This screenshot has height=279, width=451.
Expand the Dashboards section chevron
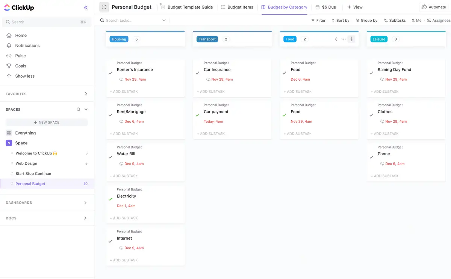(x=85, y=202)
